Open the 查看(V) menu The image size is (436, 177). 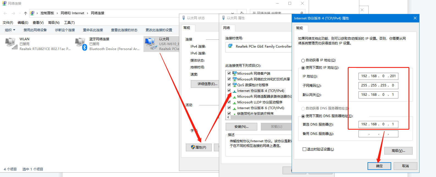pos(38,23)
